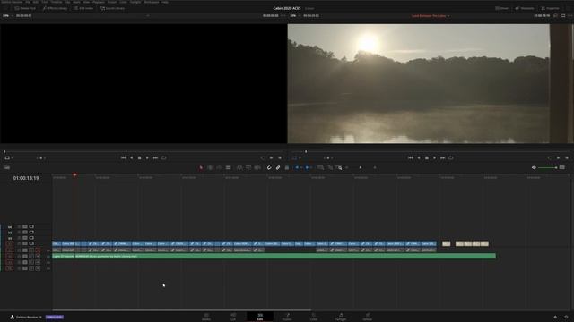Open the File menu

click(x=28, y=2)
